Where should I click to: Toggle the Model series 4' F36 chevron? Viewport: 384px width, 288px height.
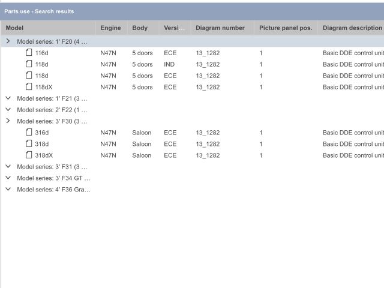(x=8, y=190)
